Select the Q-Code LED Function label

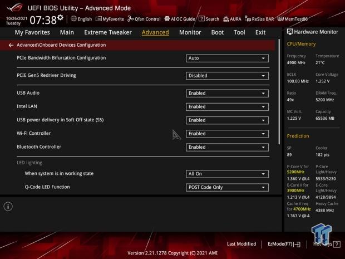[47, 187]
